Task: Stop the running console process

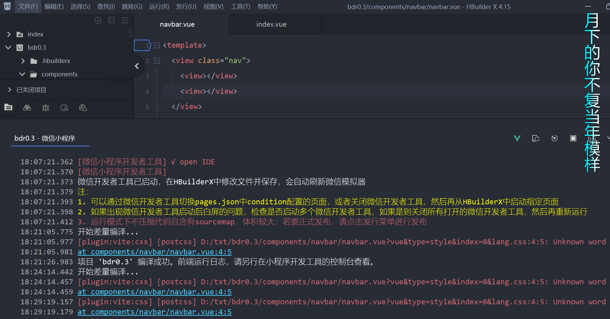Action: coord(573,138)
